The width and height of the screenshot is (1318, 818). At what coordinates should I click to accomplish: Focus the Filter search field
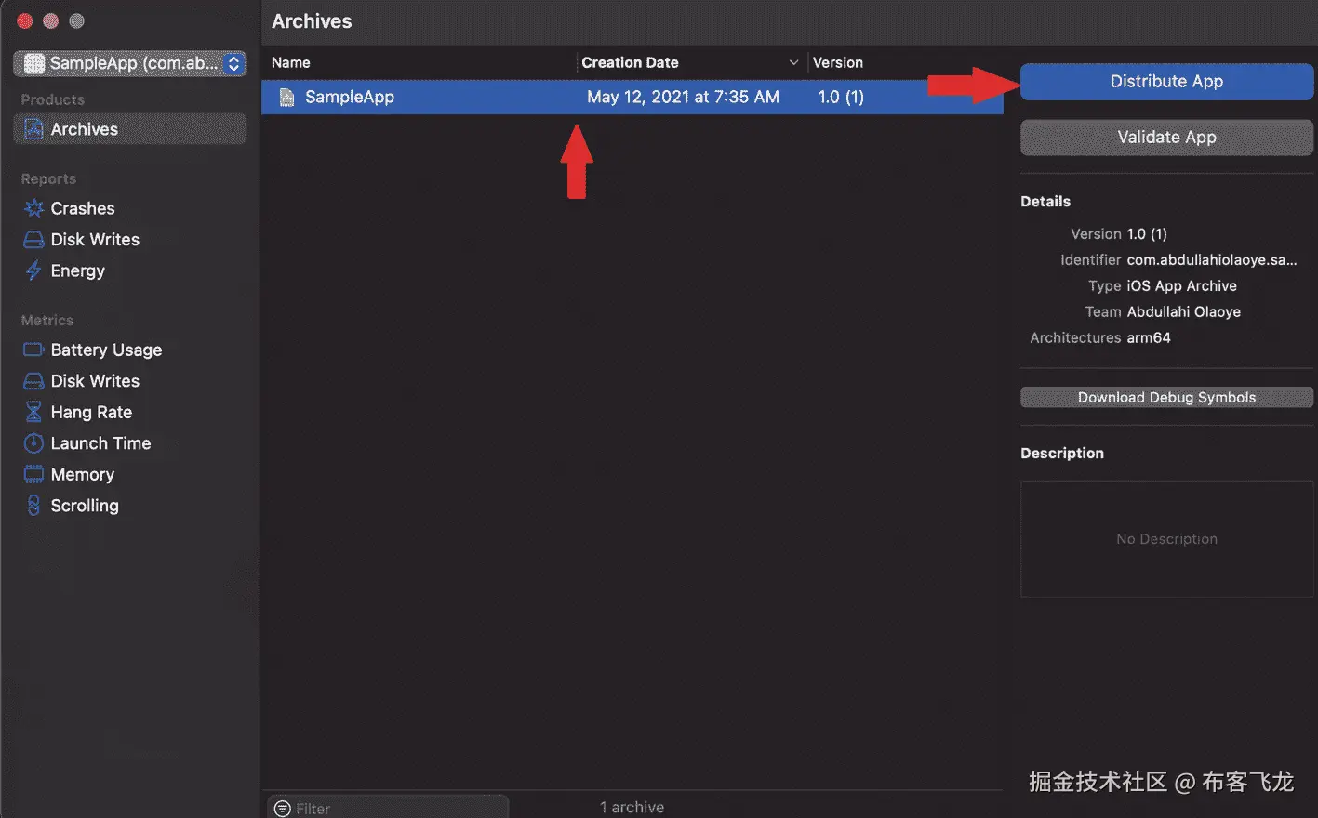click(388, 808)
